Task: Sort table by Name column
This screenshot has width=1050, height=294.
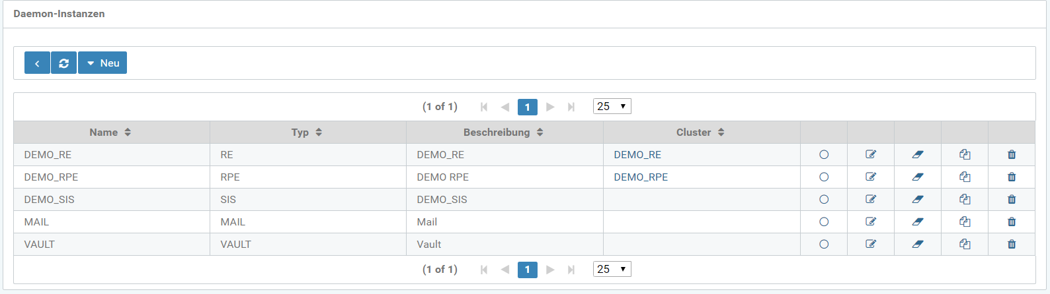Action: pyautogui.click(x=110, y=132)
